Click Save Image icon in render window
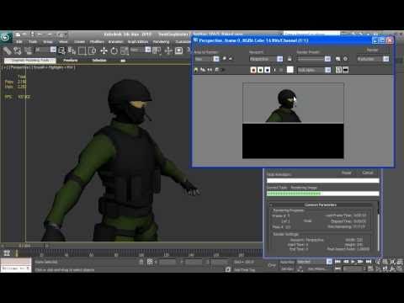Viewport: 404px width, 303px height. tap(196, 70)
